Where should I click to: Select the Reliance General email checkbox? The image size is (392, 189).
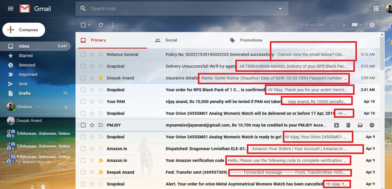coord(83,54)
